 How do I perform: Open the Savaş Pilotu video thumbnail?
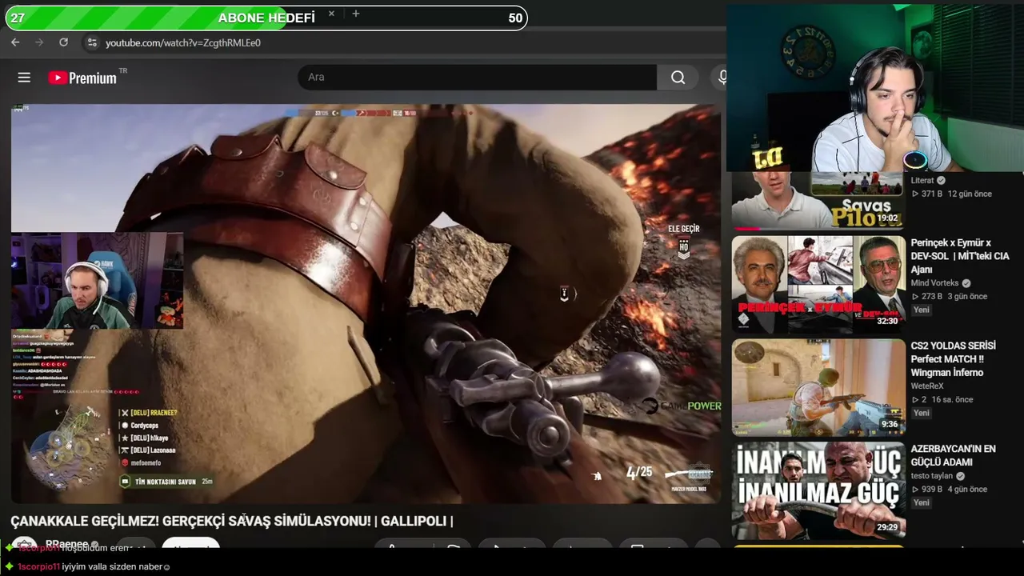818,199
